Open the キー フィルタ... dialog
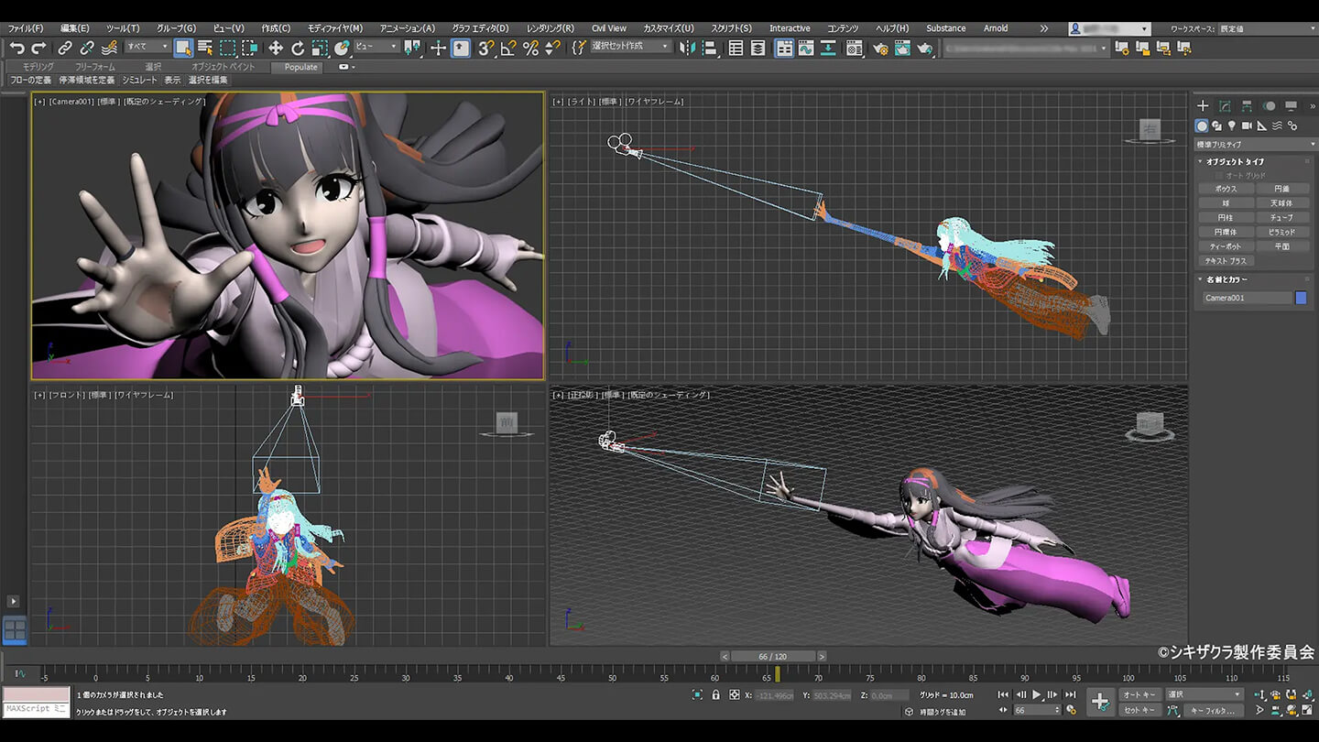Image resolution: width=1319 pixels, height=742 pixels. tap(1214, 710)
